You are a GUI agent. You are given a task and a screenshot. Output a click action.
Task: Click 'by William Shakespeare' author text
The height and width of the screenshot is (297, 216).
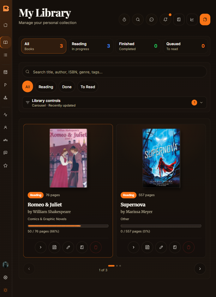coord(49,212)
